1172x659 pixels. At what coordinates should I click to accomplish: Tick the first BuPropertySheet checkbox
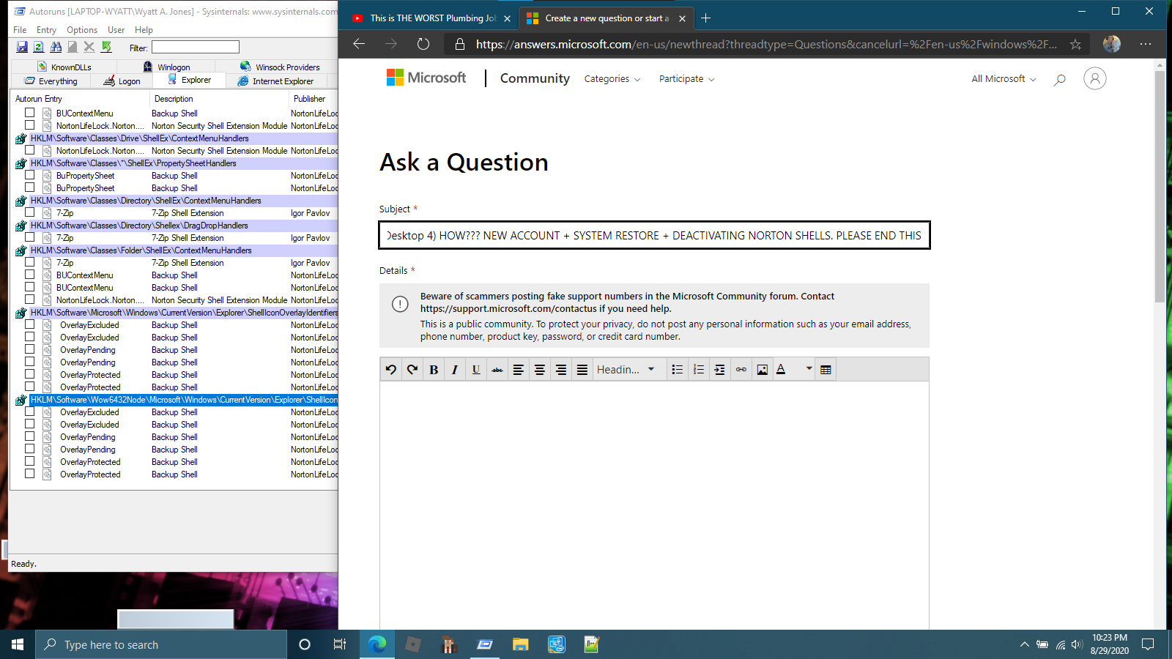point(30,175)
